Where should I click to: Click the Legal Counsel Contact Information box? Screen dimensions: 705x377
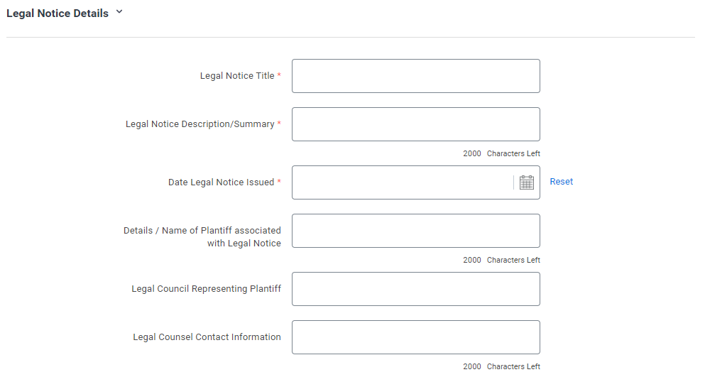tap(416, 337)
